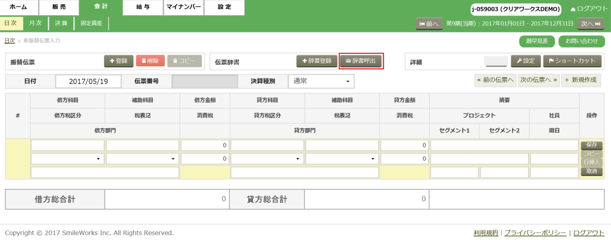Open the 給与 tab
This screenshot has width=611, height=240.
click(143, 7)
